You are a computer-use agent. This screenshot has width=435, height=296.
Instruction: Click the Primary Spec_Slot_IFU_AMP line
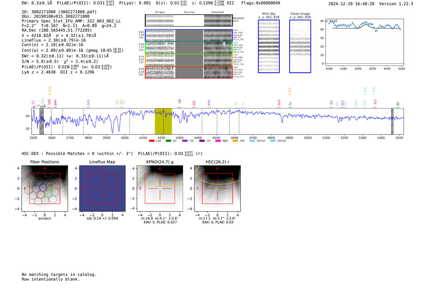point(71,21)
